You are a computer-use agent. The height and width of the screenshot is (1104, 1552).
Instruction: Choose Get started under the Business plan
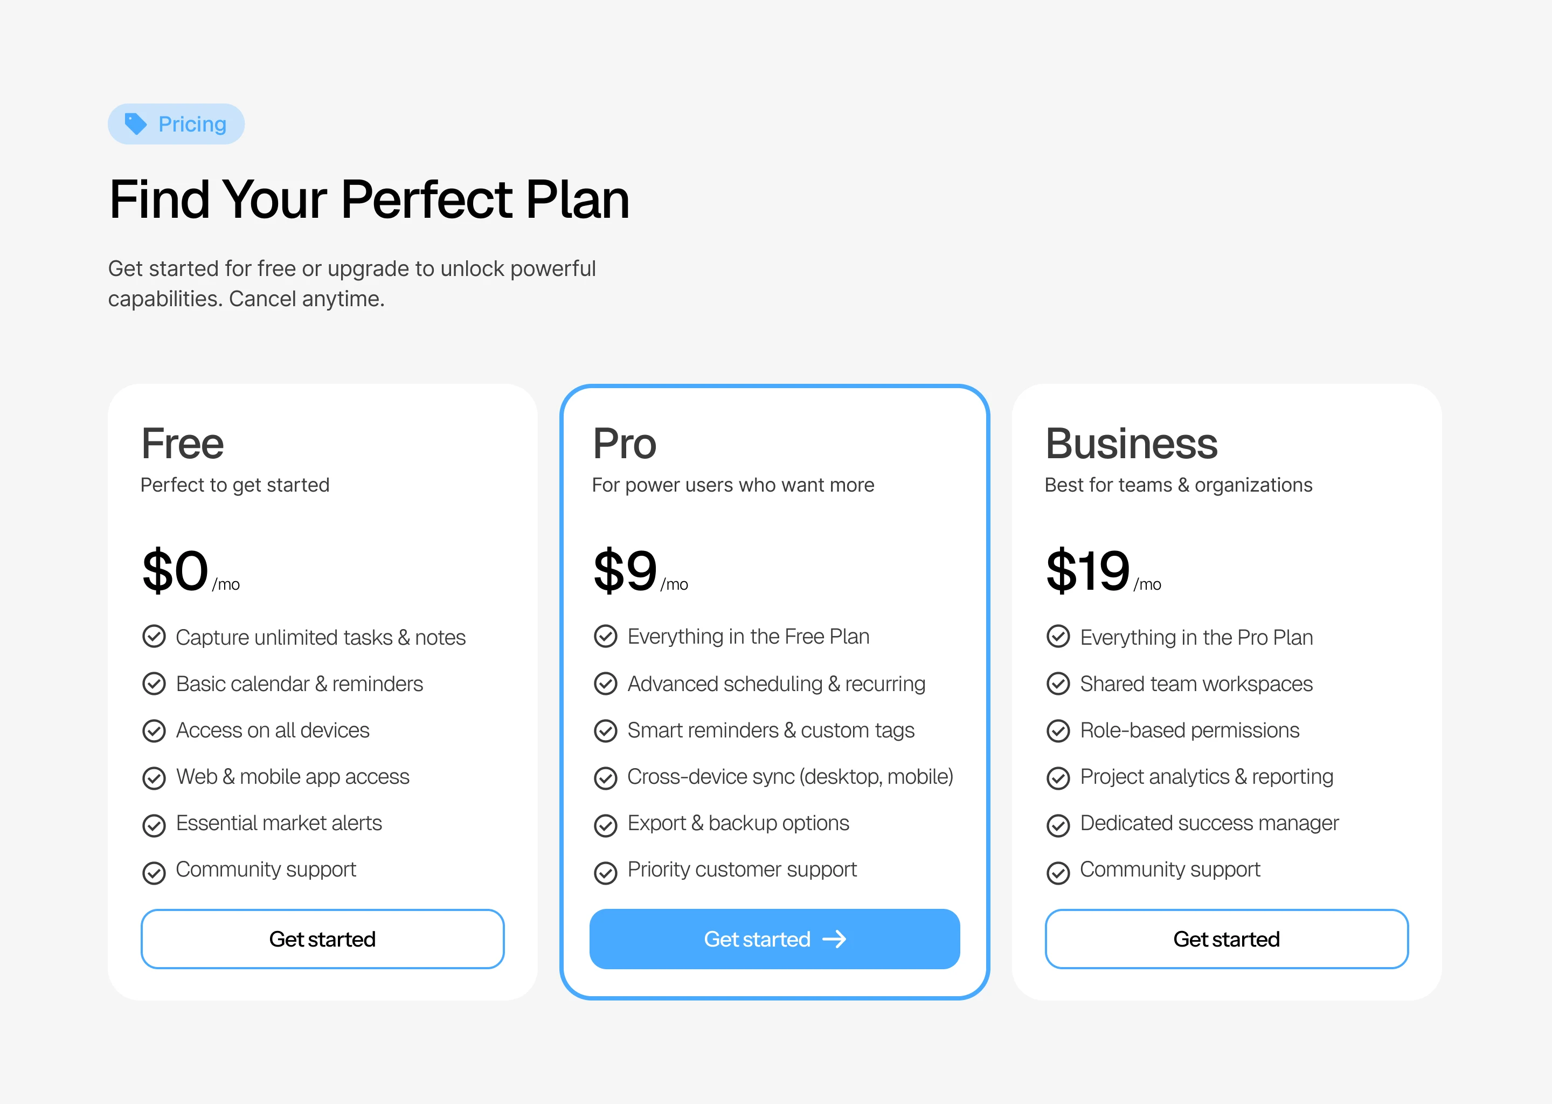1227,939
